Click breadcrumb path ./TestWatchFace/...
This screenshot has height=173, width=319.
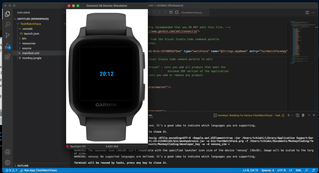[x=192, y=12]
